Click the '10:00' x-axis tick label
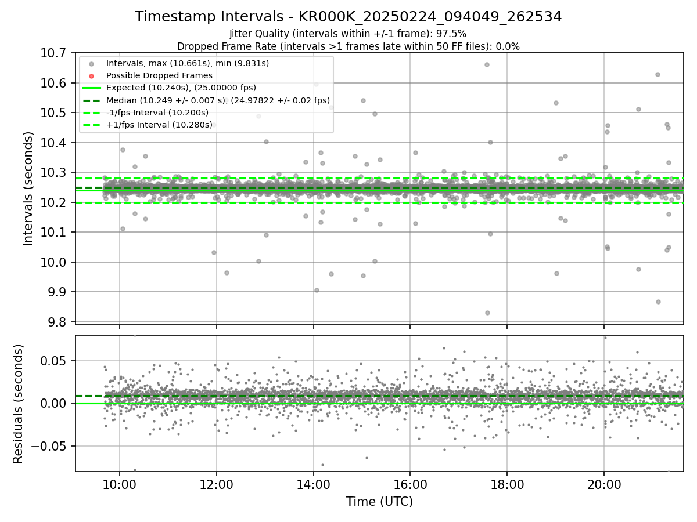 120,483
